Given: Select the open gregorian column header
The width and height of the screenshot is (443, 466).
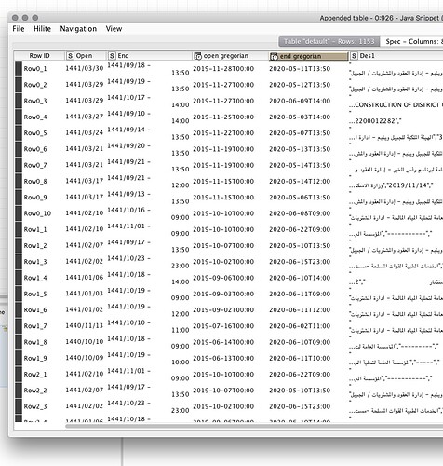Looking at the screenshot, I should point(230,56).
